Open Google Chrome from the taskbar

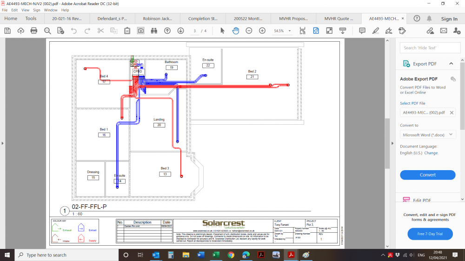click(x=231, y=255)
